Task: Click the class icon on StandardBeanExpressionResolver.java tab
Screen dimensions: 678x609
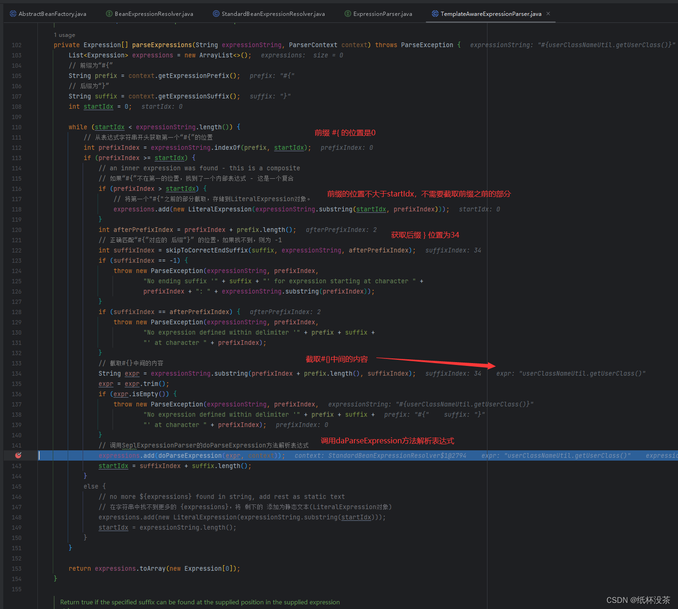Action: coord(216,14)
